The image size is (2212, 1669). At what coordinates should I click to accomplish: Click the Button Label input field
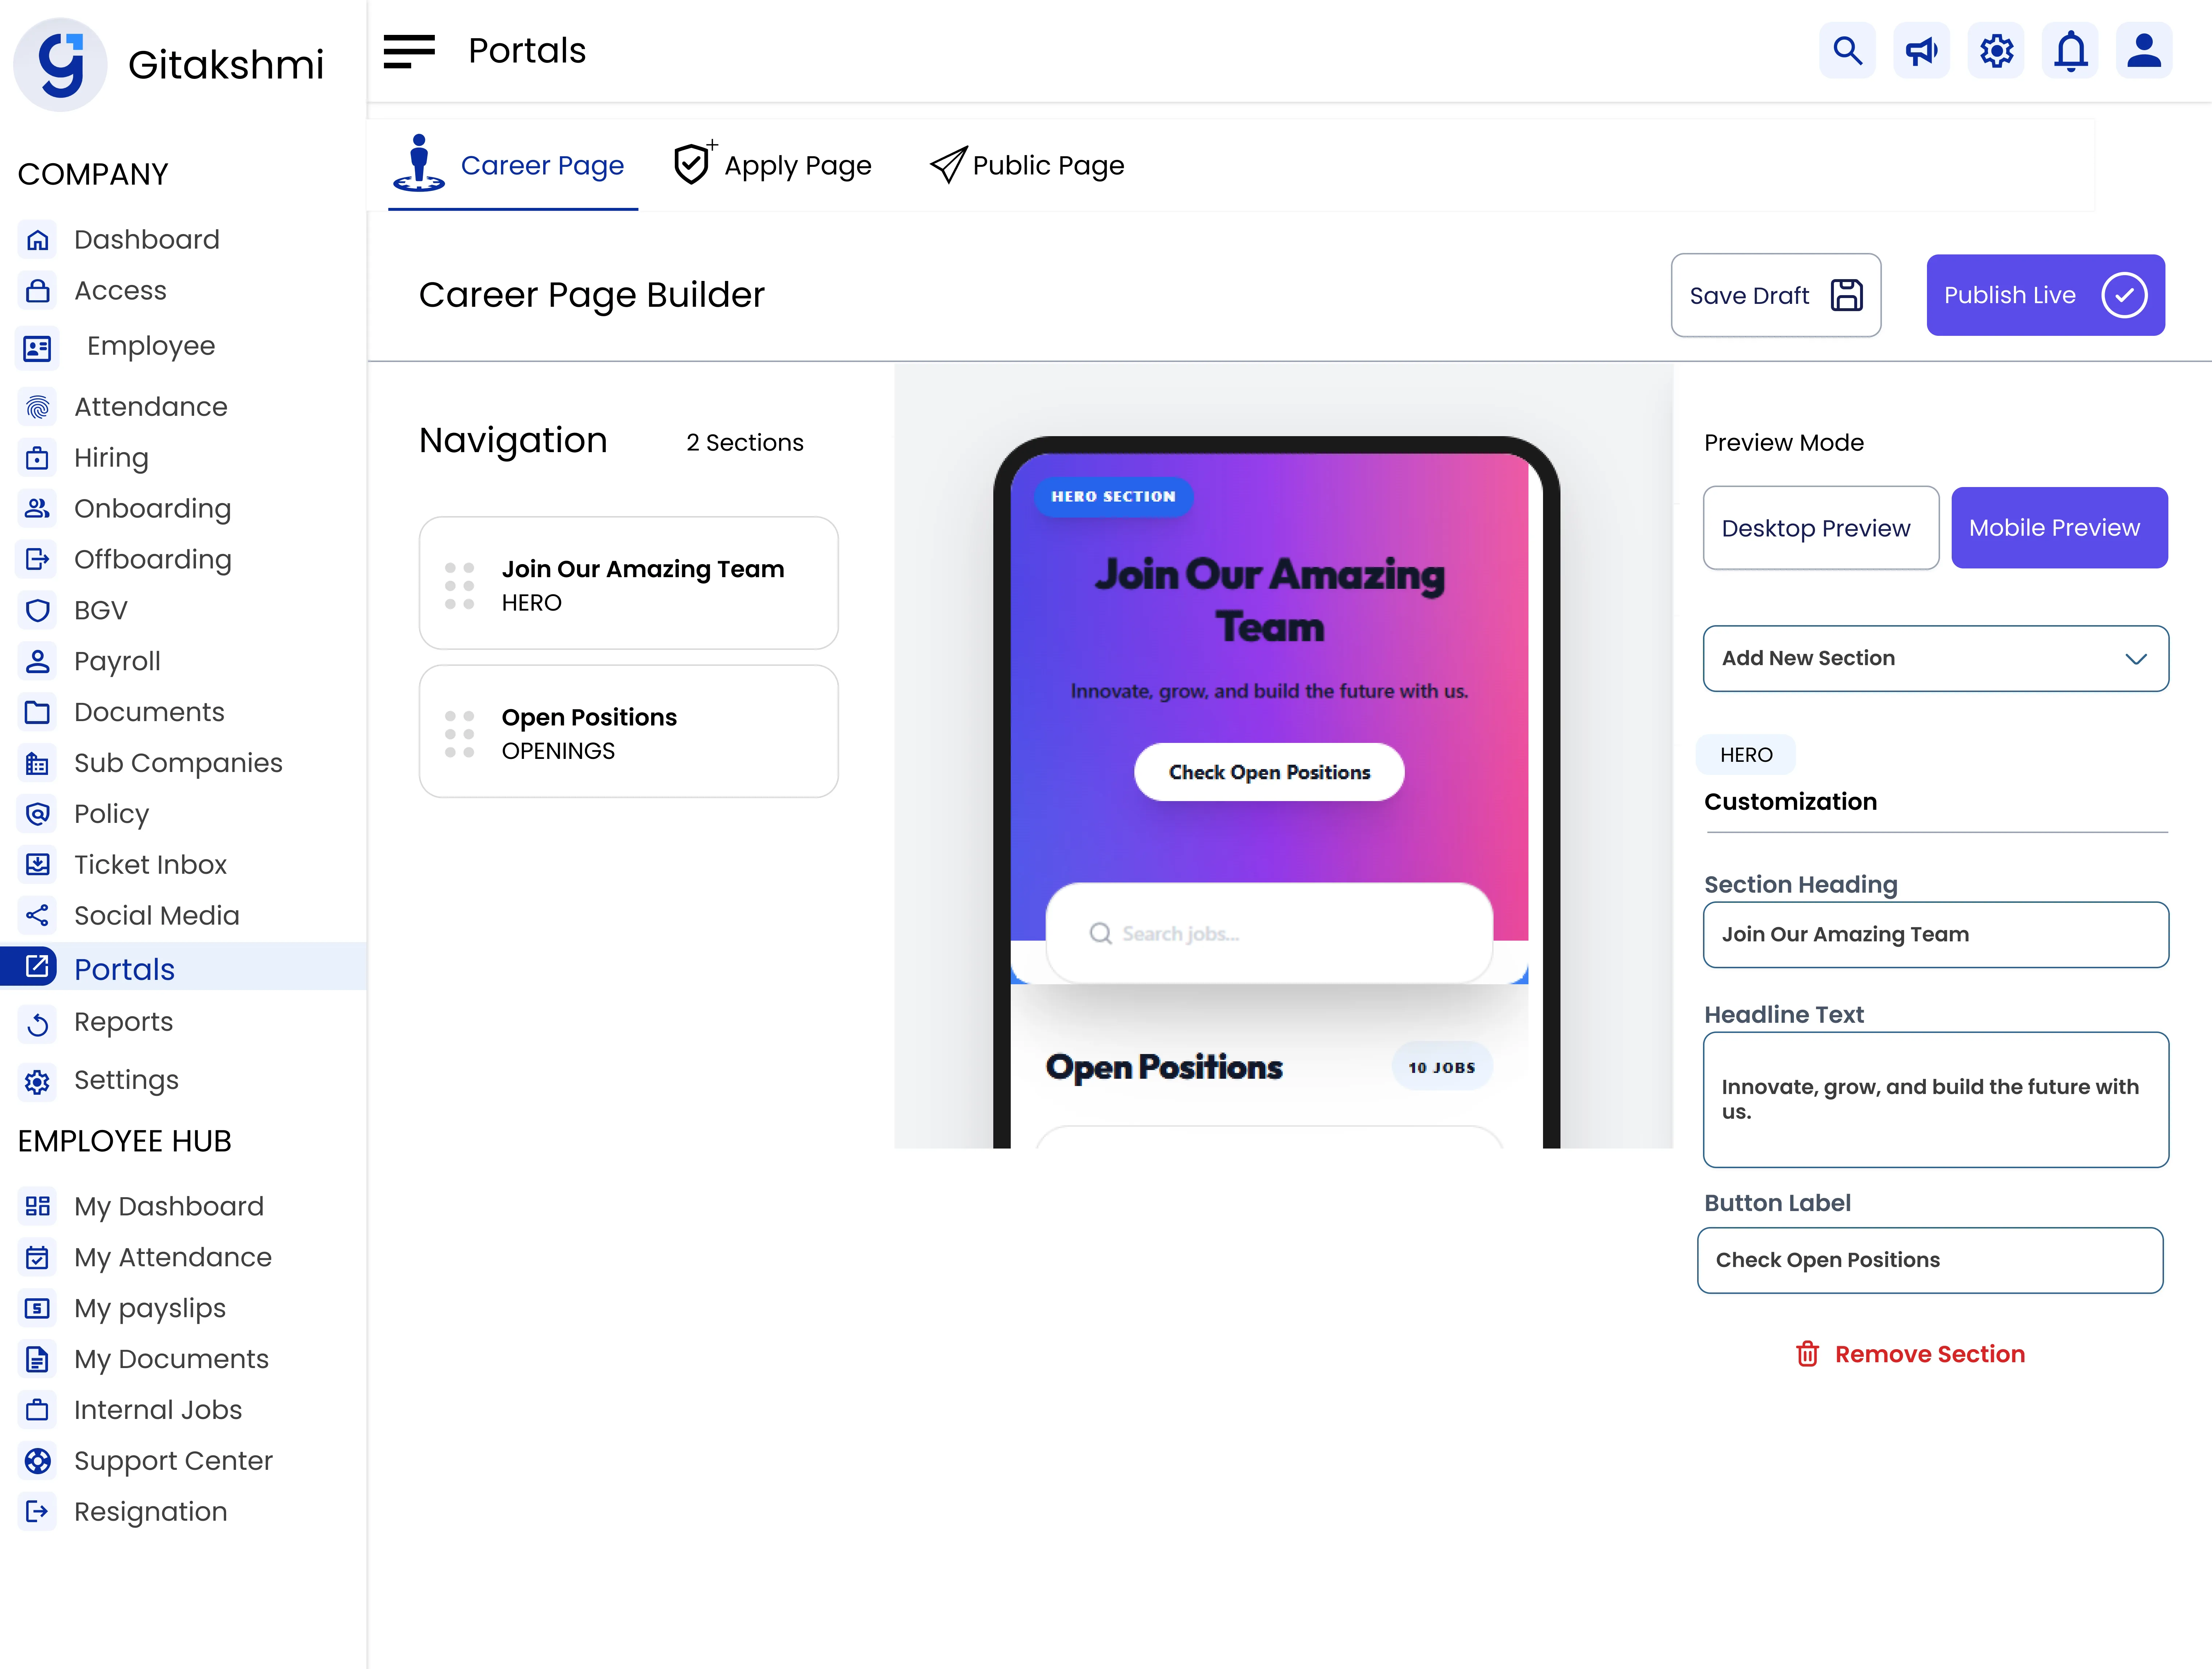pos(1929,1260)
